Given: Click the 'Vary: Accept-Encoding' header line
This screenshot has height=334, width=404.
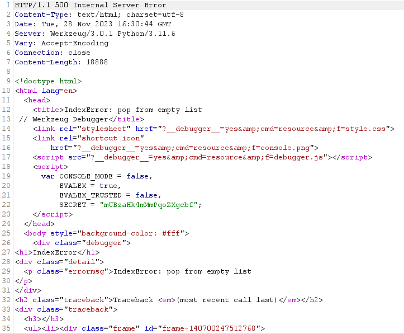Looking at the screenshot, I should (x=61, y=43).
